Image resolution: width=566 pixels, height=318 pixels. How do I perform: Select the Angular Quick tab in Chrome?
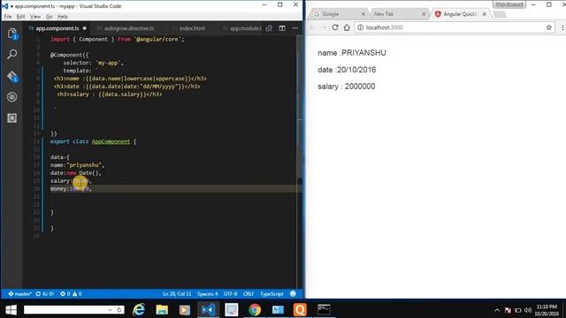click(x=460, y=14)
